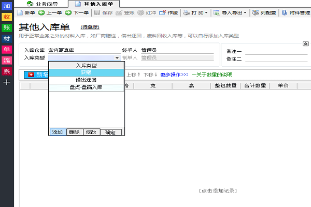The width and height of the screenshot is (311, 207).
Task: Open the 更多操作>>> link
Action: click(174, 75)
